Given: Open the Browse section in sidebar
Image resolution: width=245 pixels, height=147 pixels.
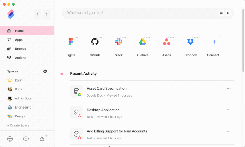Looking at the screenshot, I should click(27, 49).
